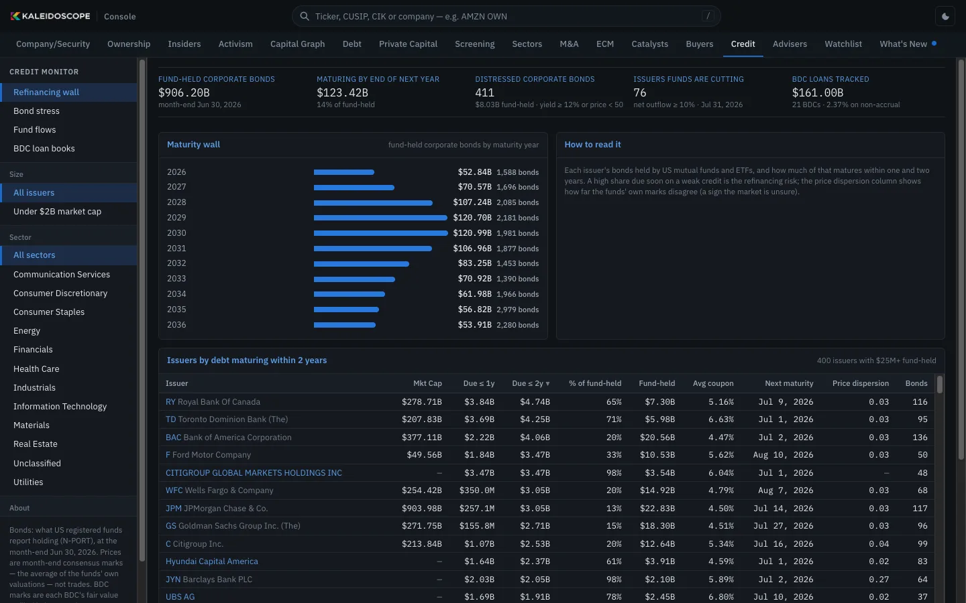The width and height of the screenshot is (966, 603).
Task: Switch to the Ownership tab
Action: [129, 44]
